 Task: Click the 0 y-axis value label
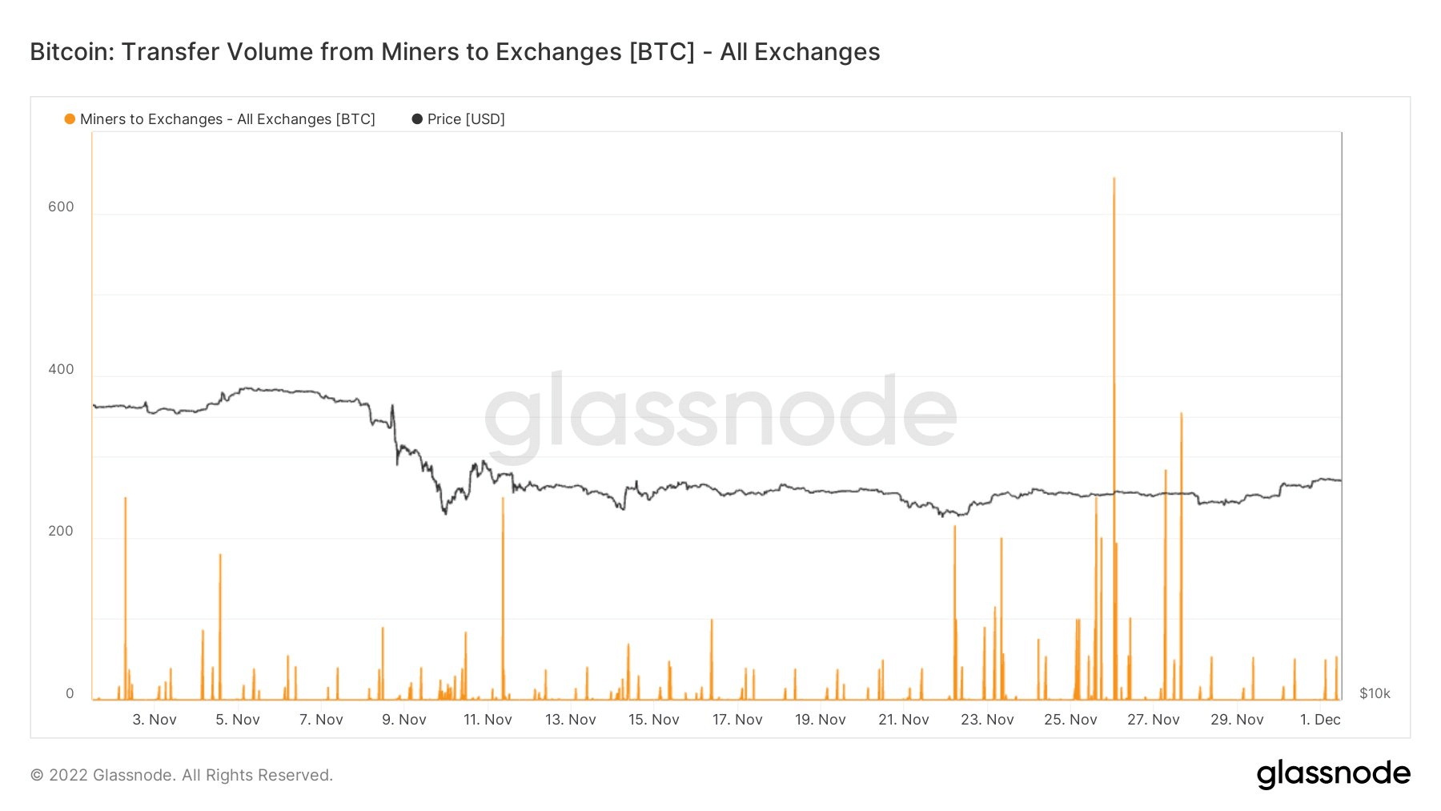point(70,693)
